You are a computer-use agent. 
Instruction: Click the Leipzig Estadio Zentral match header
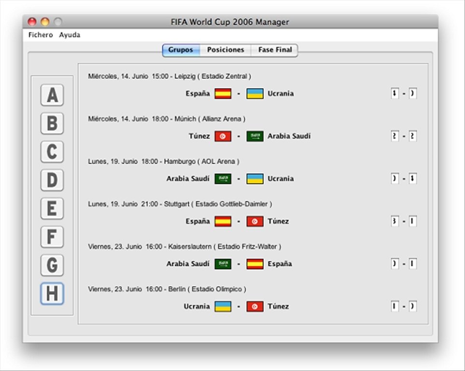169,76
